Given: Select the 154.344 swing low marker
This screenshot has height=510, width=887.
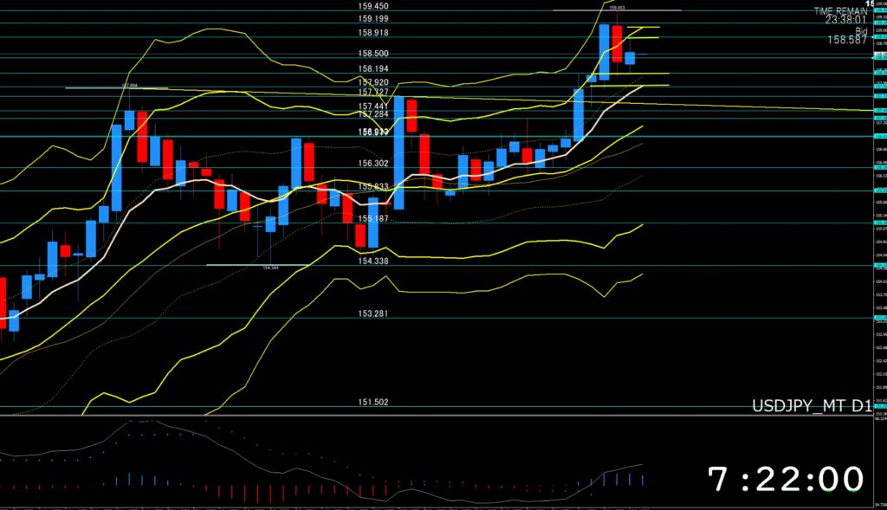Looking at the screenshot, I should click(270, 268).
